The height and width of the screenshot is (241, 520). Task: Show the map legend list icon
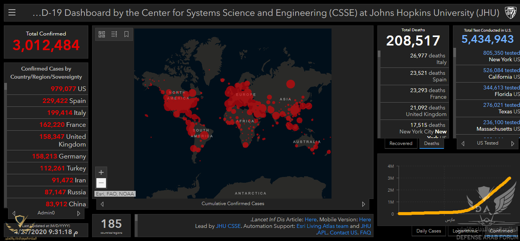point(114,34)
